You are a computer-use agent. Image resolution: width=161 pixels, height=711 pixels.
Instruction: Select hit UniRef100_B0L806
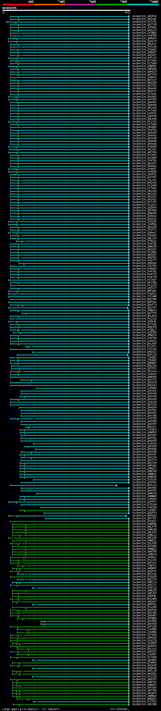144,316
